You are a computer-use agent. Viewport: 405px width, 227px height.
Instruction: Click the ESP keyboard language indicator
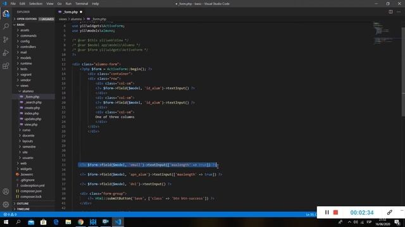(x=369, y=222)
